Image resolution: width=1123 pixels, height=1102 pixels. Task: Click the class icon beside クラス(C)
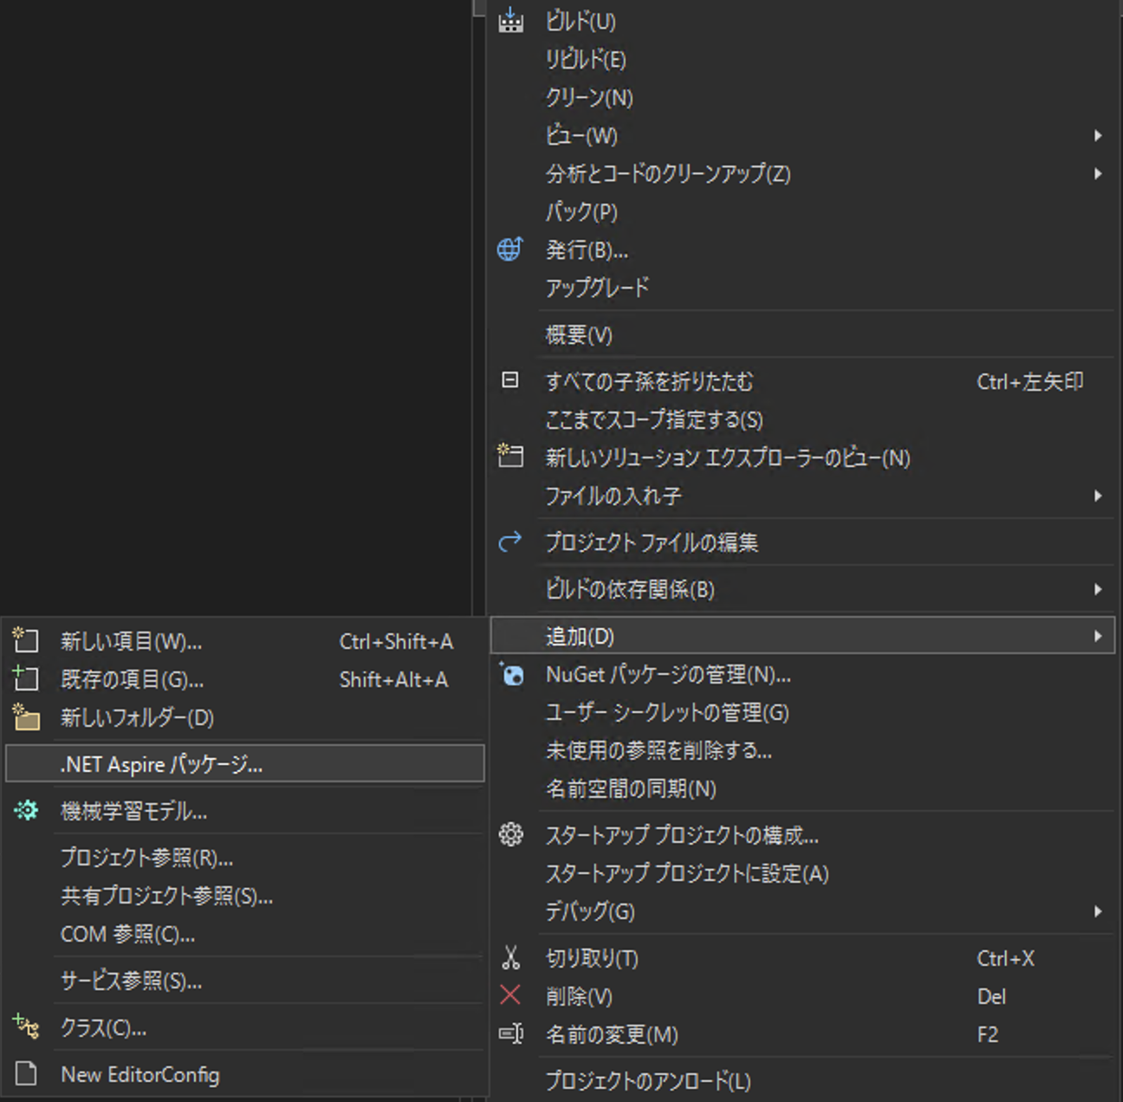pos(26,1027)
